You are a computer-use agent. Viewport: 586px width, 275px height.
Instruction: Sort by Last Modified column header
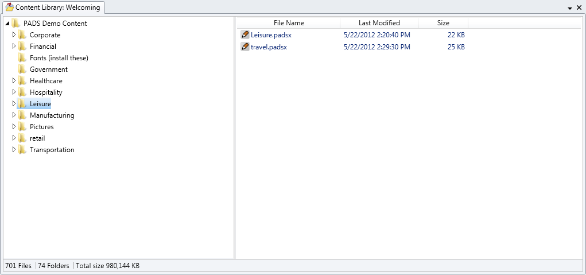379,23
